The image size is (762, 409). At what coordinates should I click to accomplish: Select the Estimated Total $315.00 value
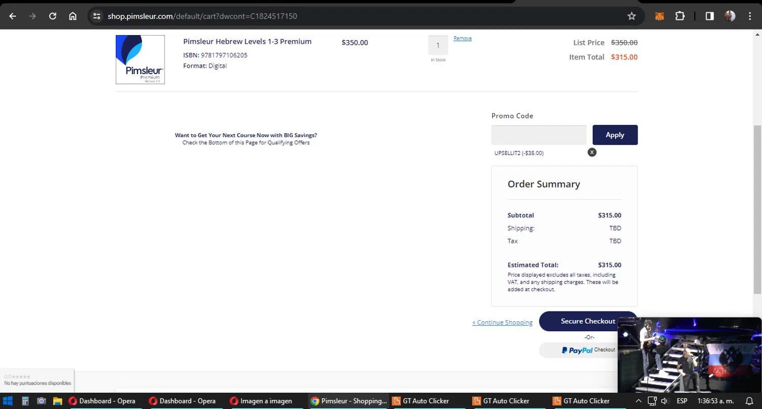pos(610,265)
